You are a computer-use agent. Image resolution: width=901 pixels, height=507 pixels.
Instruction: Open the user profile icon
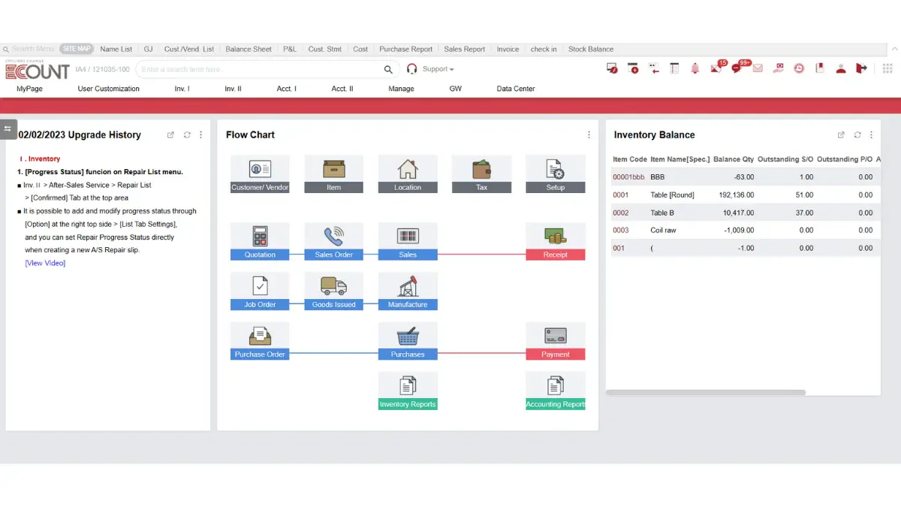(841, 68)
